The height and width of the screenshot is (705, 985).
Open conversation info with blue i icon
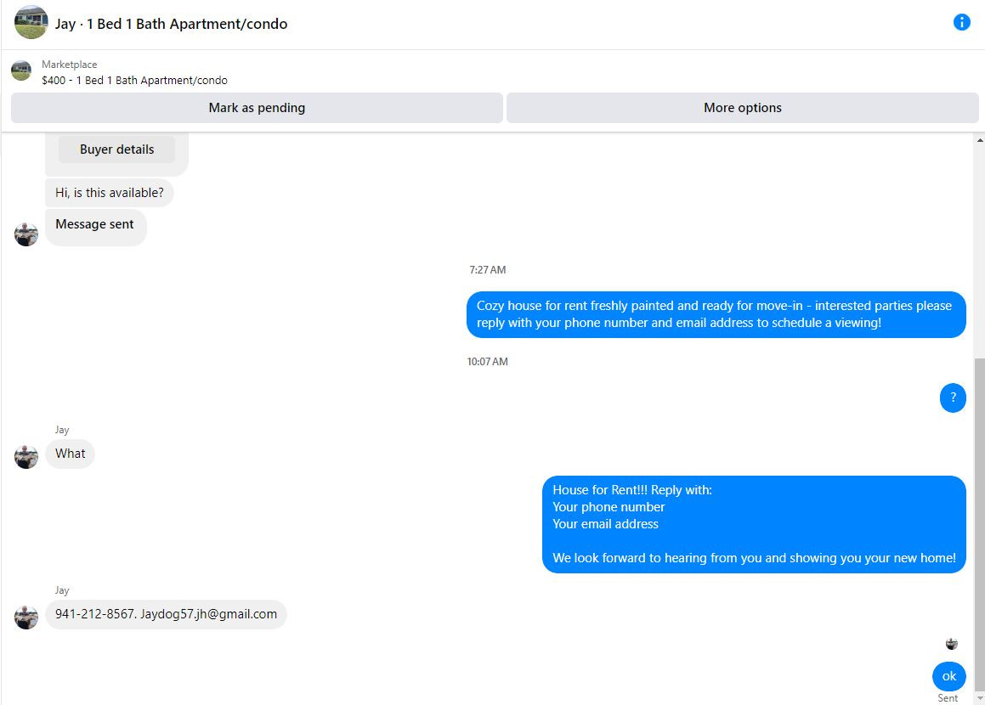click(x=961, y=23)
